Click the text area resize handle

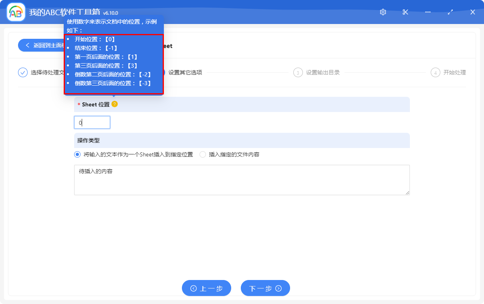pyautogui.click(x=407, y=193)
